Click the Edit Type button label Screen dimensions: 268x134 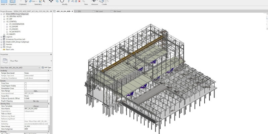pos(48,68)
